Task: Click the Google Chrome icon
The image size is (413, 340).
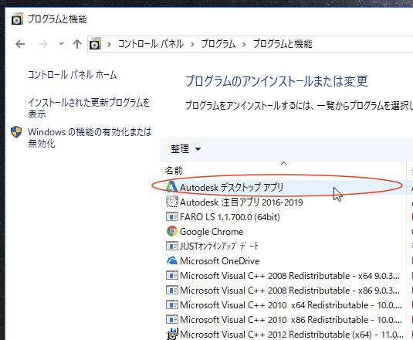Action: tap(172, 231)
